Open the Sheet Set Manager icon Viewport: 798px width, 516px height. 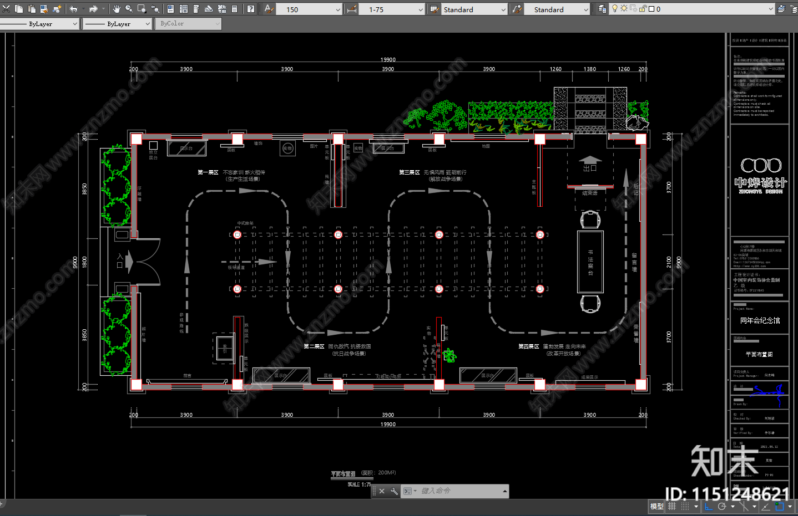[209, 9]
